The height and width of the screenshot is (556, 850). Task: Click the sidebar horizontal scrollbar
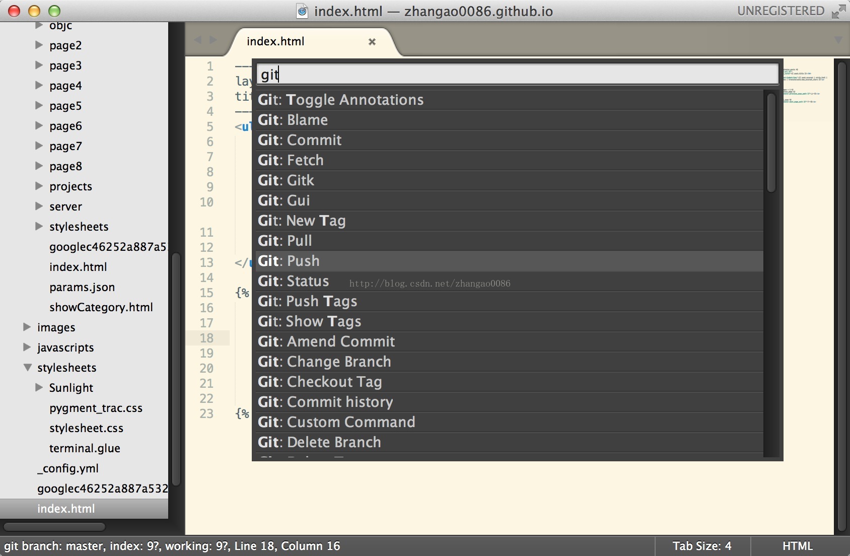(x=54, y=527)
